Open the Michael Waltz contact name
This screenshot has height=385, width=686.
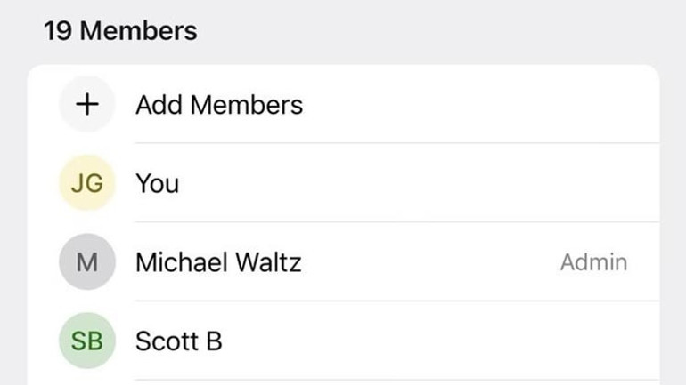218,262
